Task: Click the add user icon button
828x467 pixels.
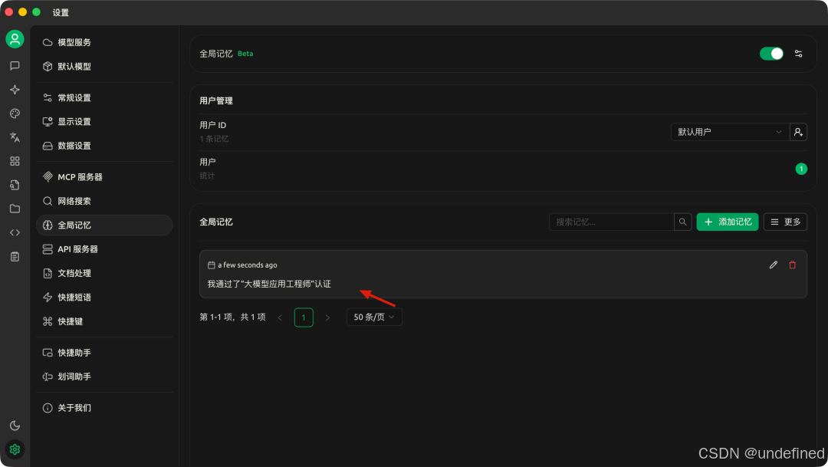Action: click(798, 132)
